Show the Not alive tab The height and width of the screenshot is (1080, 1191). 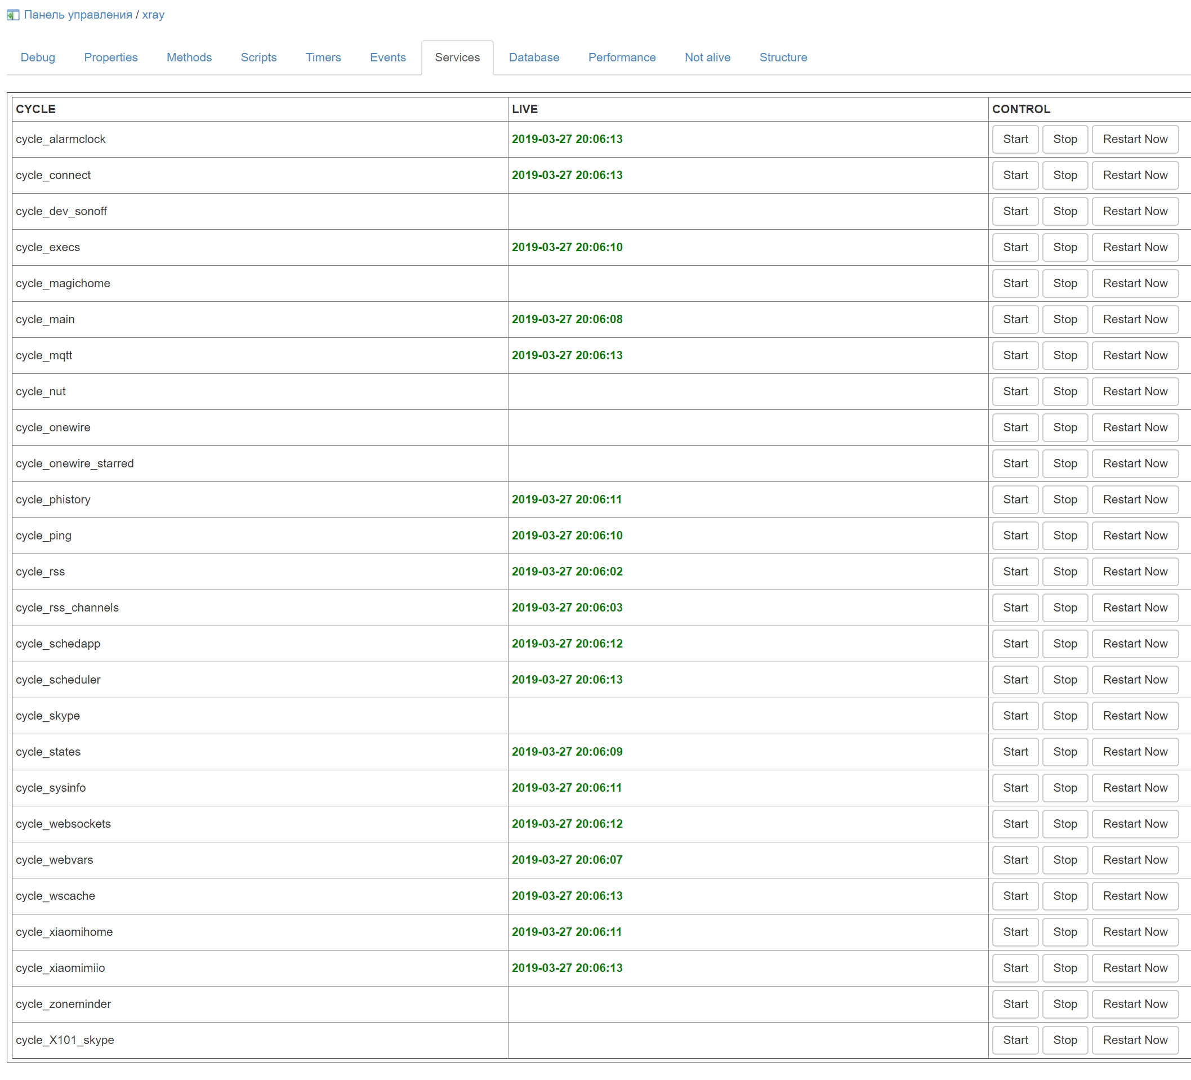tap(707, 57)
